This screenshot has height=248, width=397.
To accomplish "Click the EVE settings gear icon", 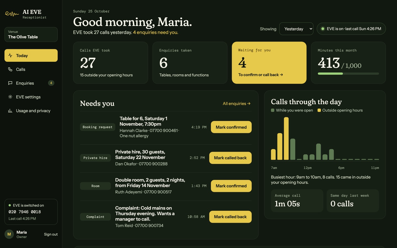I will pyautogui.click(x=10, y=97).
